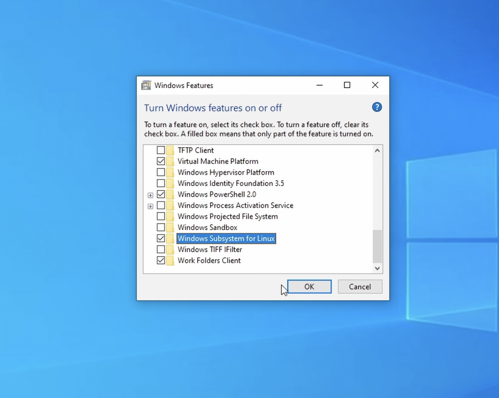Uncheck Windows Subsystem for Linux checkbox
The image size is (499, 398).
click(161, 239)
